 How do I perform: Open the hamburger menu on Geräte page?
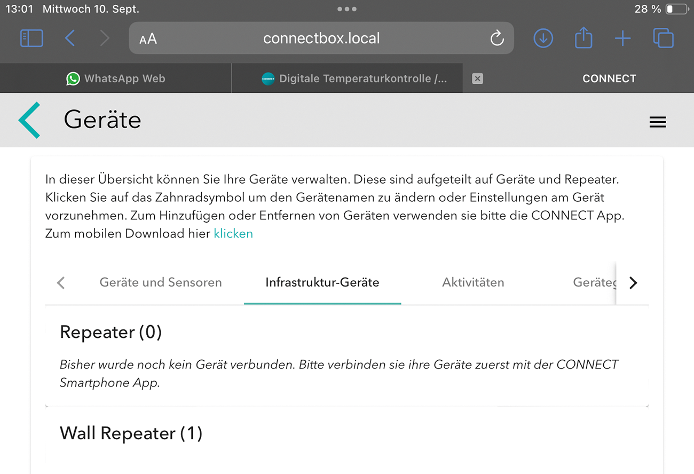point(657,122)
